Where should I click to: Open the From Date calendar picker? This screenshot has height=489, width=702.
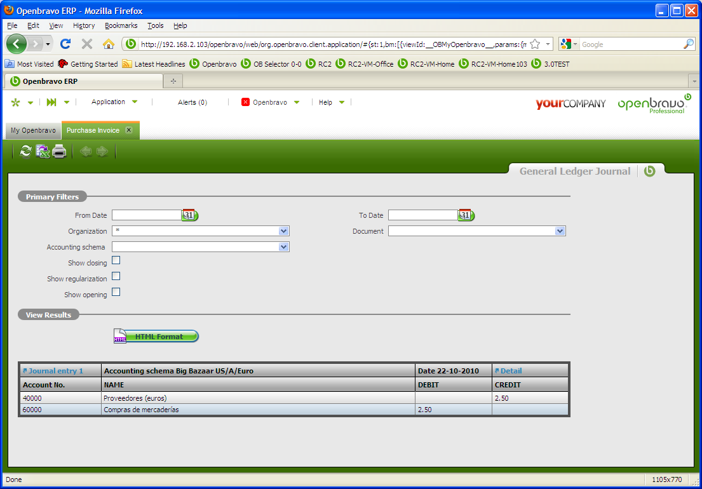point(190,215)
